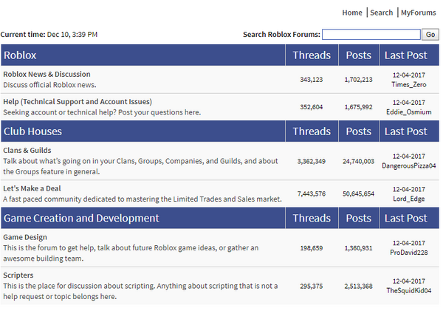The height and width of the screenshot is (322, 443).
Task: Click post count 24,740,003
Action: point(358,162)
